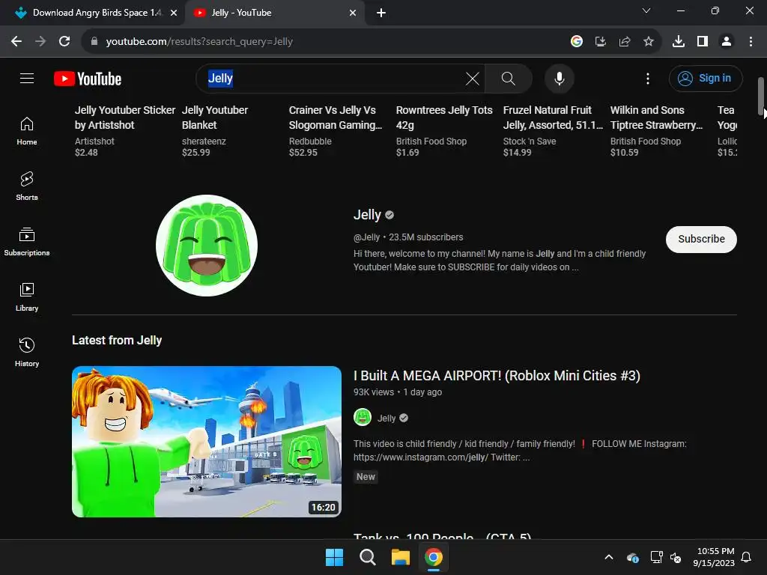Play the MEGA AIRPORT video thumbnail
Viewport: 767px width, 575px height.
pos(207,442)
